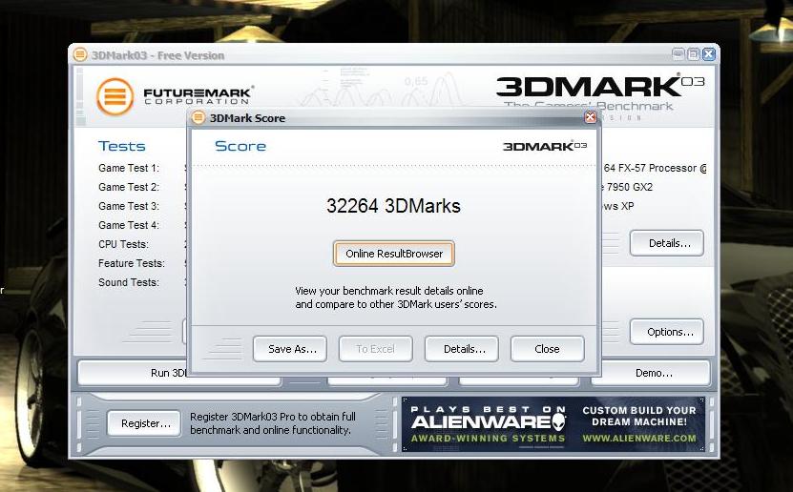This screenshot has height=492, width=793.
Task: Click the Tests section heading
Action: pyautogui.click(x=121, y=146)
